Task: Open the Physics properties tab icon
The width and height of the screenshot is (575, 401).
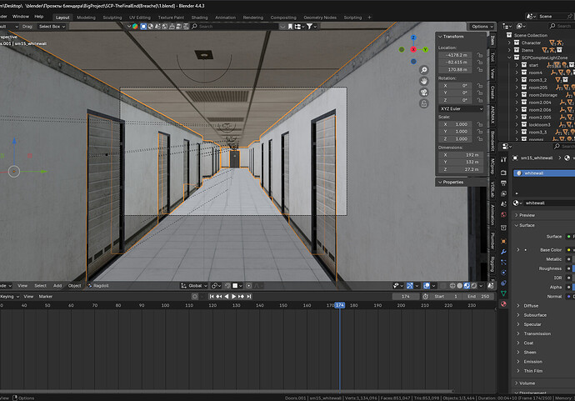Action: pos(503,273)
